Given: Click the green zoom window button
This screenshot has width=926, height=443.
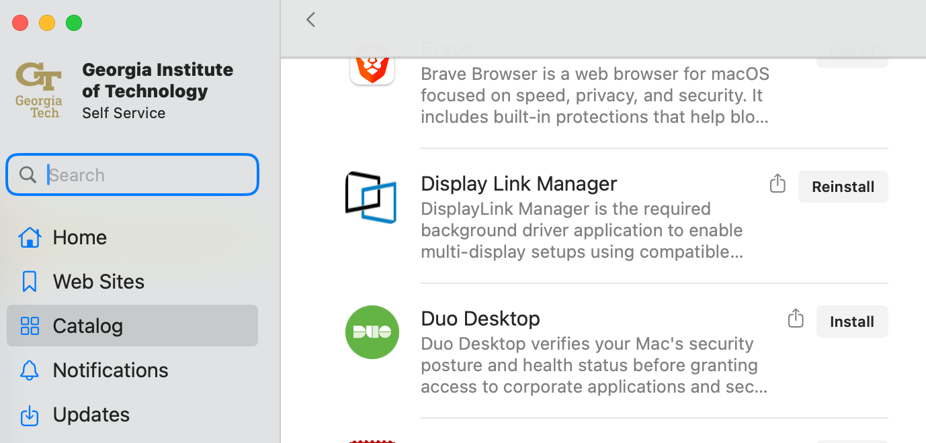Looking at the screenshot, I should 74,23.
